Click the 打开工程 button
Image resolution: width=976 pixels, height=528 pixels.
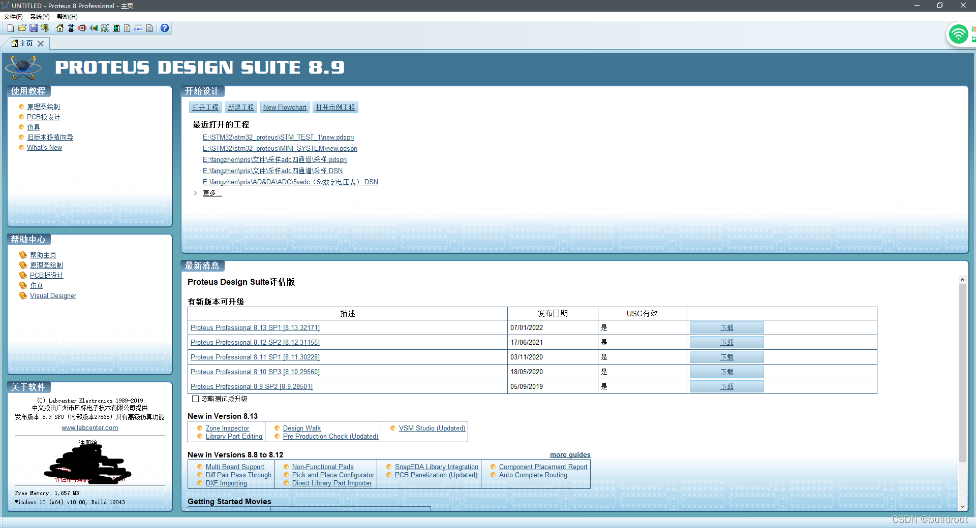[x=205, y=107]
